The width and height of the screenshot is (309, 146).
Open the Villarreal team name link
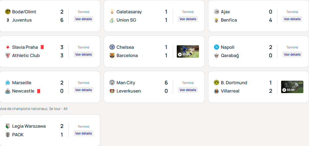pyautogui.click(x=230, y=91)
